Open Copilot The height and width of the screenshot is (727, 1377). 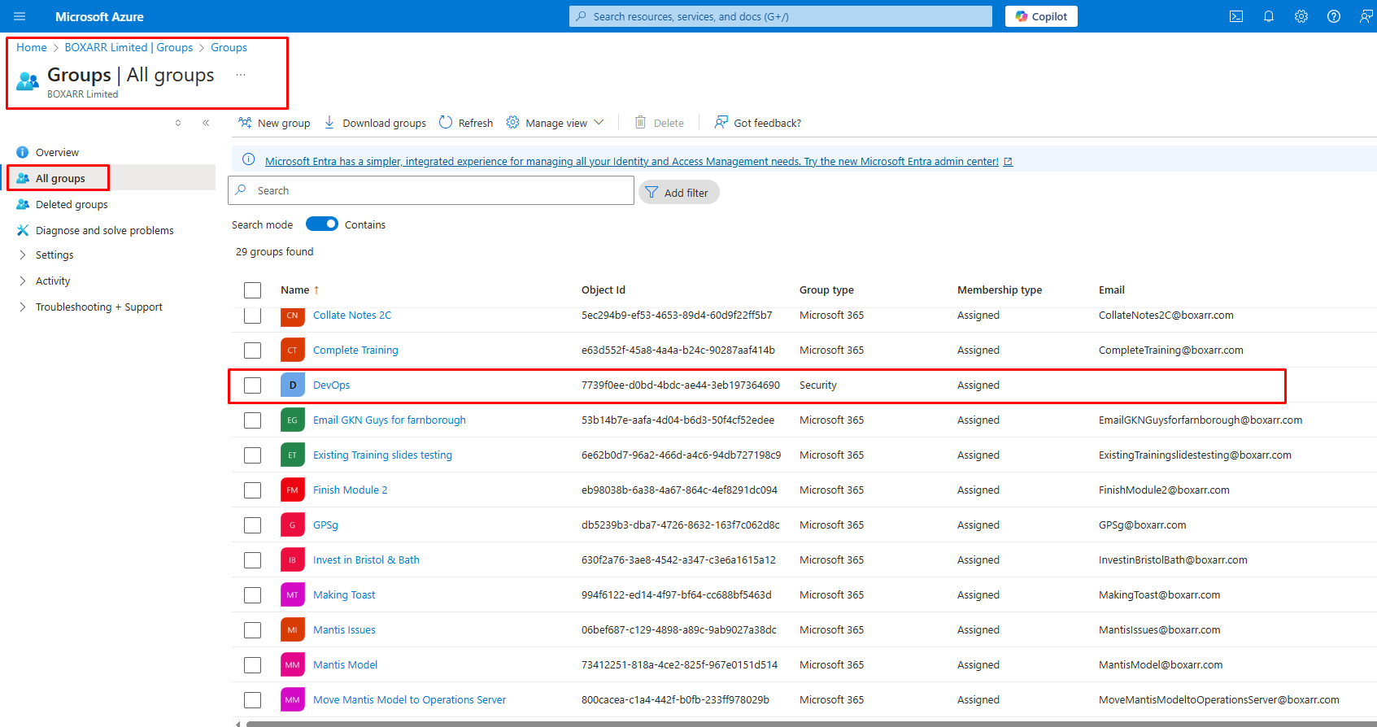point(1041,16)
